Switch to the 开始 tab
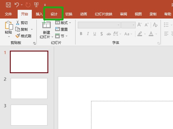This screenshot has height=129, width=173. tap(25, 14)
